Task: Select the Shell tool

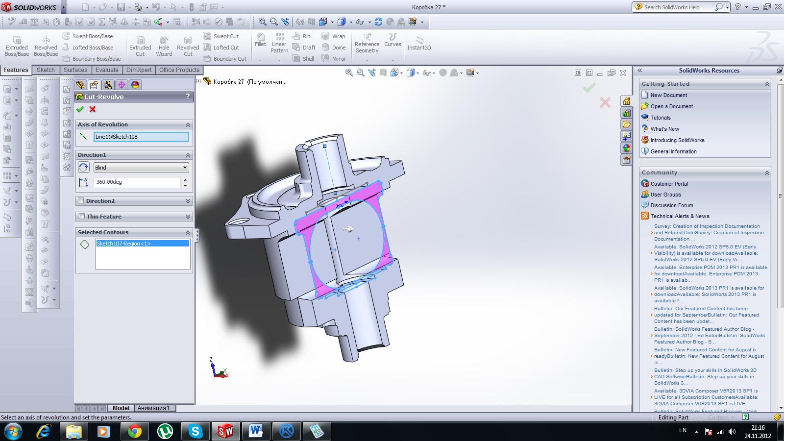Action: click(303, 59)
